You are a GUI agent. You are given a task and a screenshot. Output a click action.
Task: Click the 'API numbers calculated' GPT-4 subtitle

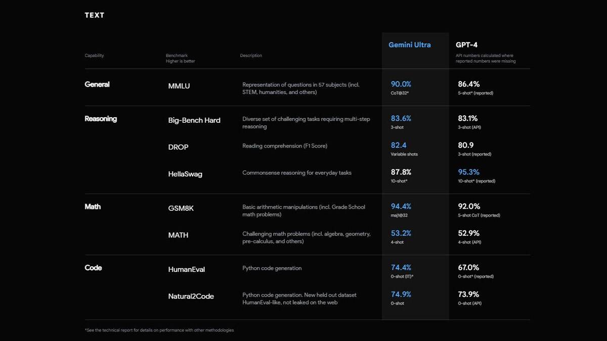tap(486, 58)
